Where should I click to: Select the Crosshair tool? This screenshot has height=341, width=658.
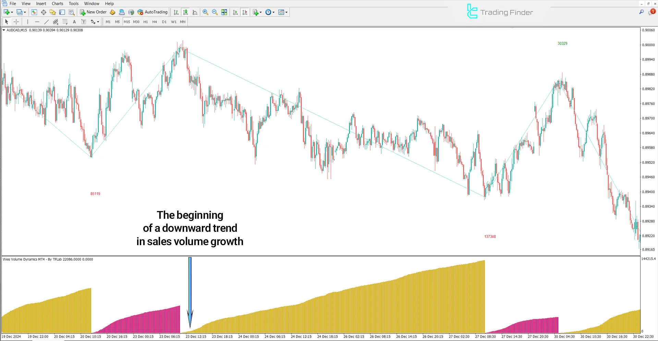pyautogui.click(x=16, y=22)
